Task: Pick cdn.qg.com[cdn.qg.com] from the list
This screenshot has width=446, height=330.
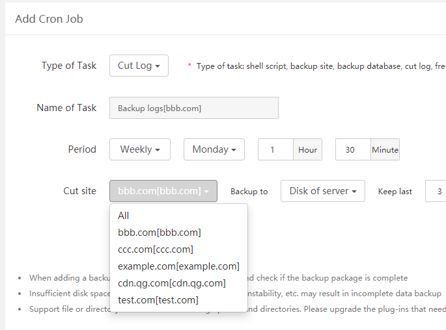Action: [x=172, y=283]
